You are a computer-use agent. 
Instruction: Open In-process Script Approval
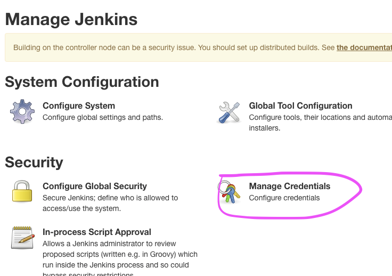pyautogui.click(x=97, y=232)
